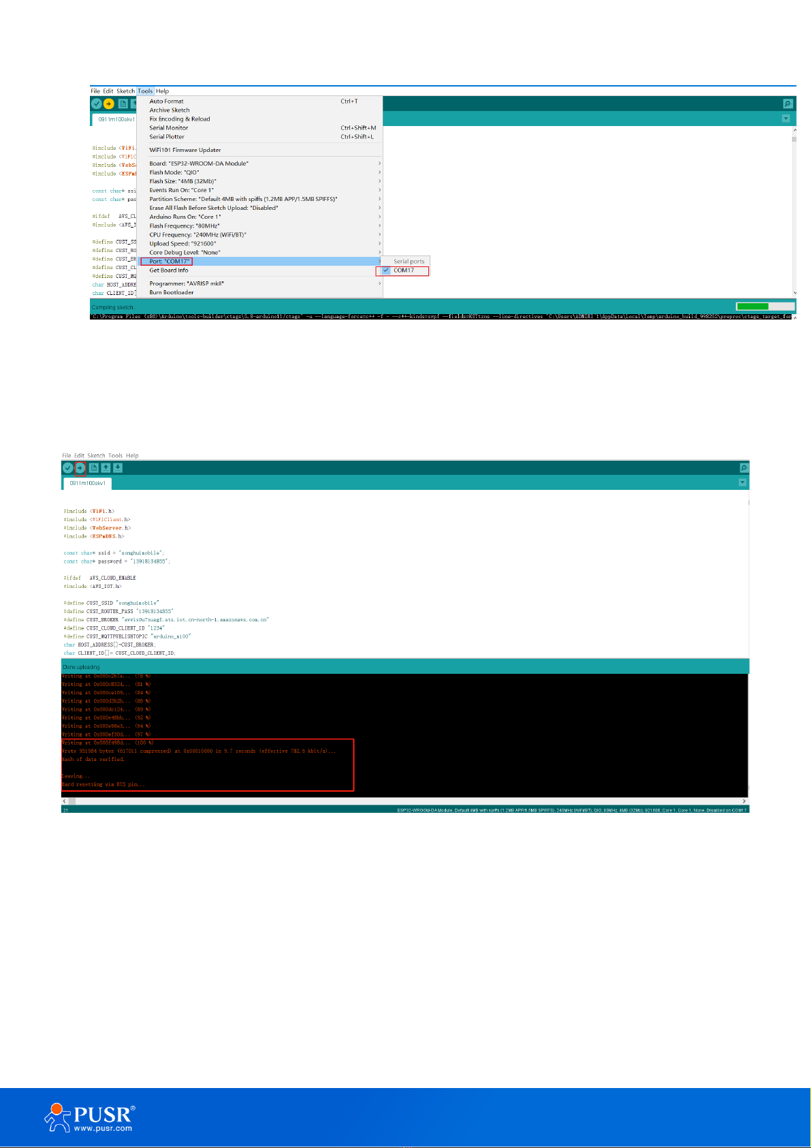Image resolution: width=811 pixels, height=1148 pixels.
Task: Click Verify checkmark icon in lower window
Action: coord(67,468)
